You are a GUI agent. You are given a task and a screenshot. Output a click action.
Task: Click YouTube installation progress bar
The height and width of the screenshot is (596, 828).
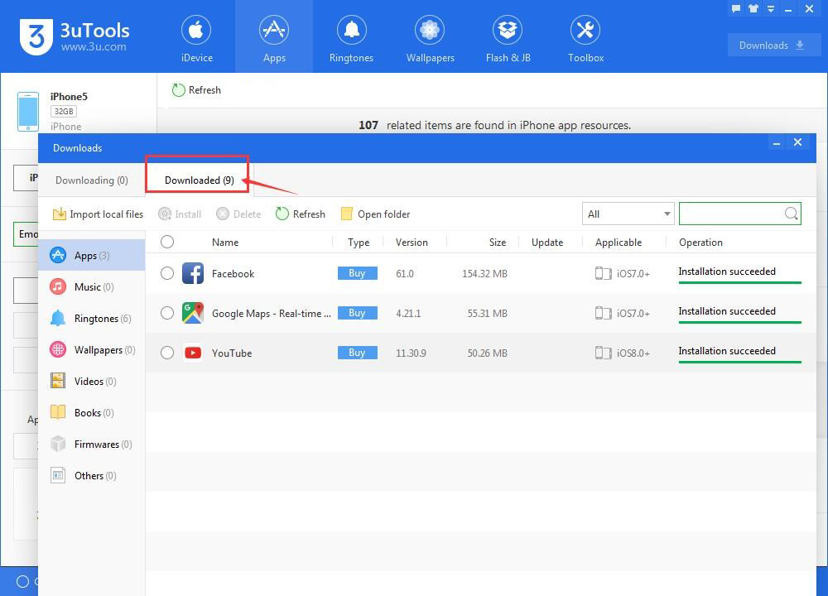(739, 362)
